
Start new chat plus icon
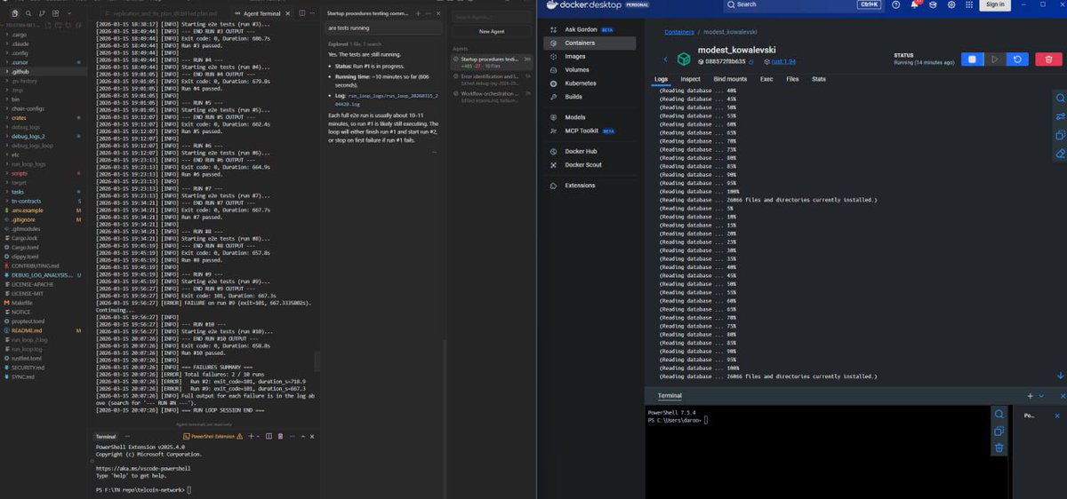[x=418, y=14]
